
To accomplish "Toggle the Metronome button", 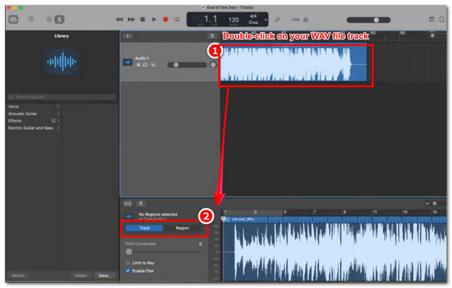I will (306, 19).
